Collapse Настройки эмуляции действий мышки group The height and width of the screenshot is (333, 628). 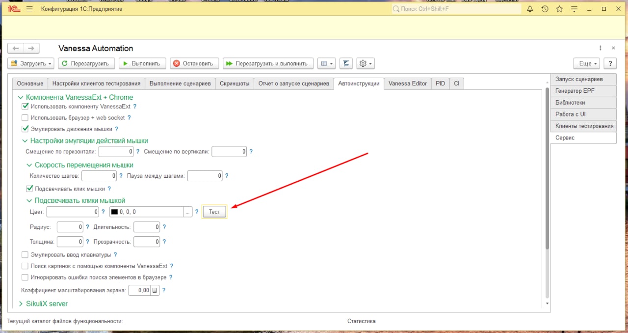pyautogui.click(x=25, y=140)
